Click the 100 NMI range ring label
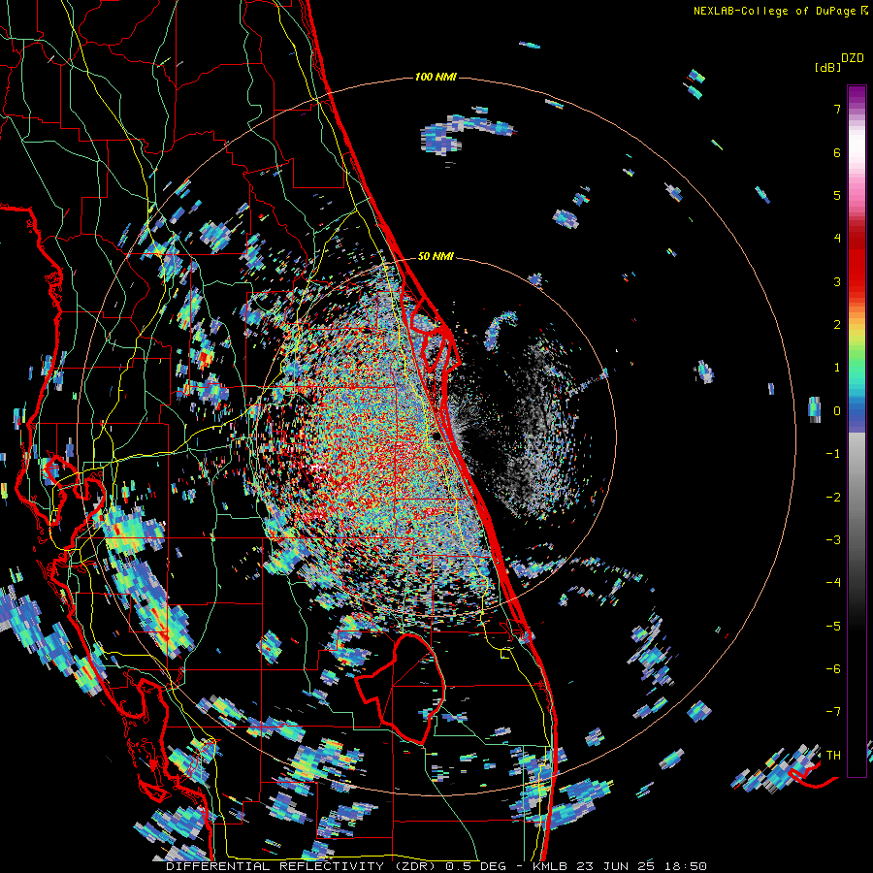The height and width of the screenshot is (873, 873). click(x=436, y=77)
